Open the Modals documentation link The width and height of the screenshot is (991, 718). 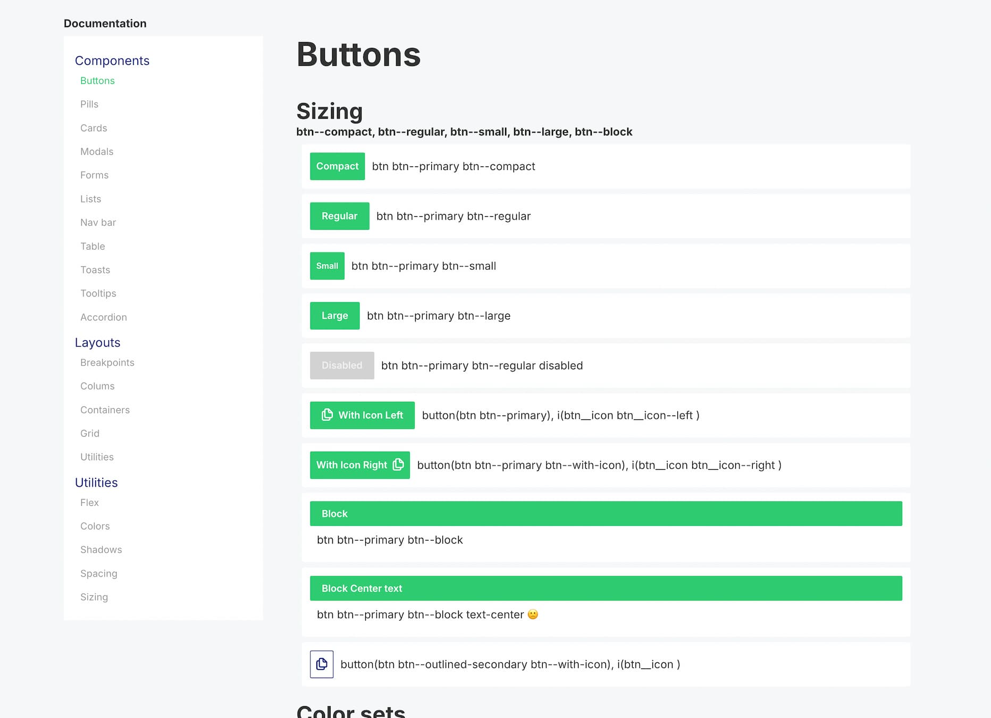(97, 151)
